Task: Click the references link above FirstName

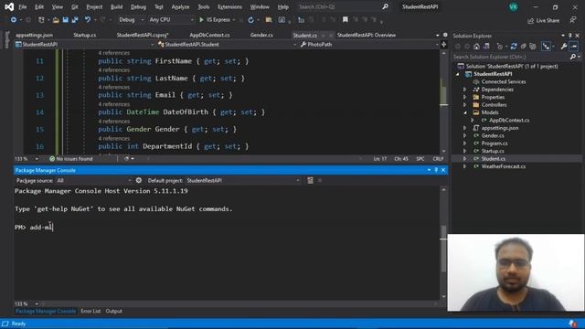Action: coord(113,53)
